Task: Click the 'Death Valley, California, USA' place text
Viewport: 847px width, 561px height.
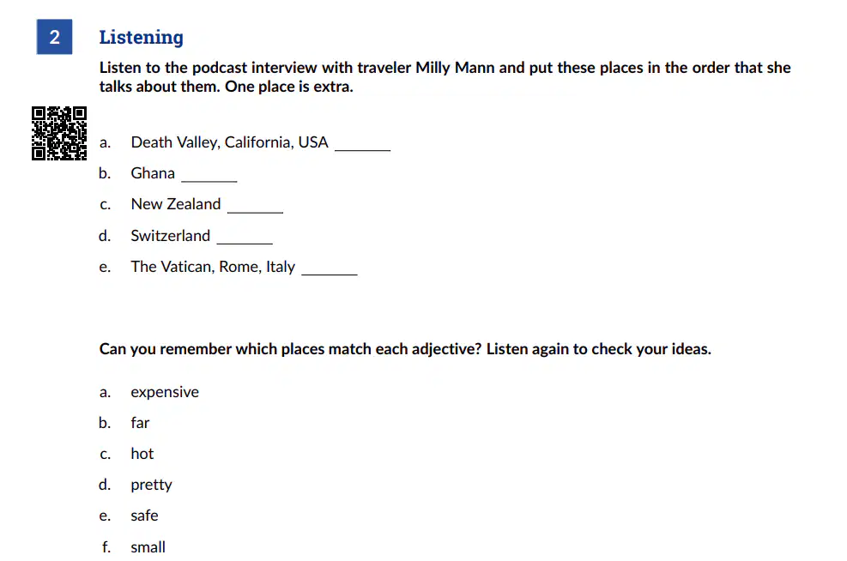Action: point(230,142)
